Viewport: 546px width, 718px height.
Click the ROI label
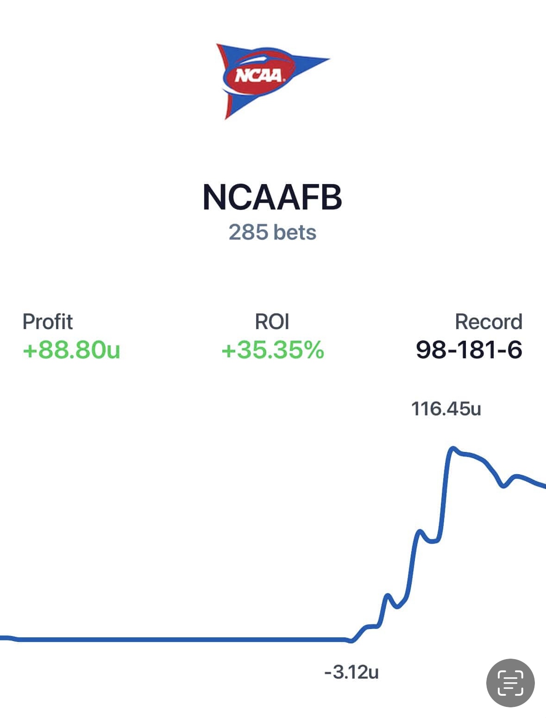coord(272,322)
